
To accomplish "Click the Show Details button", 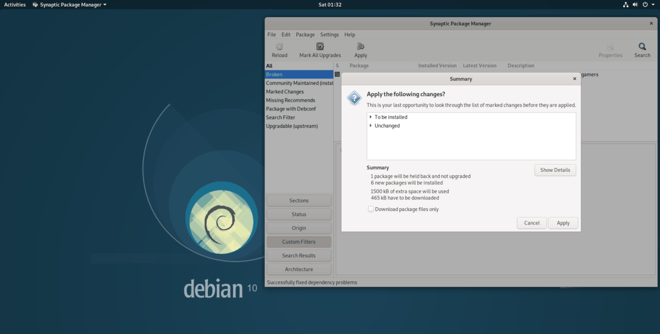I will click(555, 170).
